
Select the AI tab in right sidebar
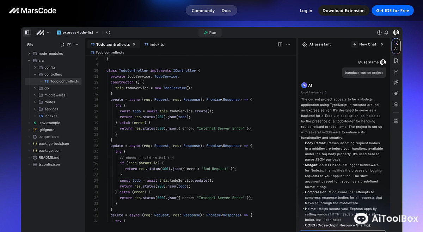click(x=396, y=46)
